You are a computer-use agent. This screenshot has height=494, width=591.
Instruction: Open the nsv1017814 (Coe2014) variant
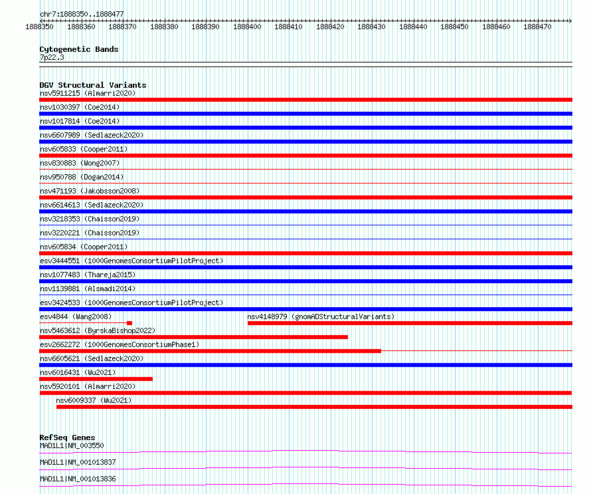[80, 121]
